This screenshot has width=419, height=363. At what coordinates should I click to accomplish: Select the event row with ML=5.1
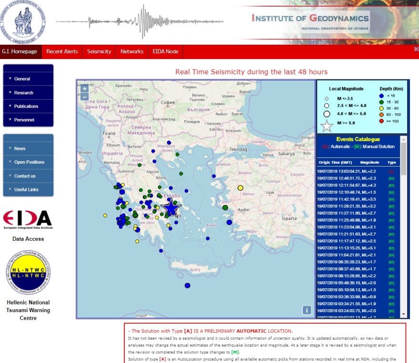pos(357,248)
